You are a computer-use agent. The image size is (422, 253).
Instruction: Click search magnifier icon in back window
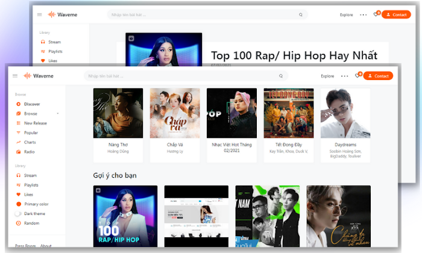point(301,15)
